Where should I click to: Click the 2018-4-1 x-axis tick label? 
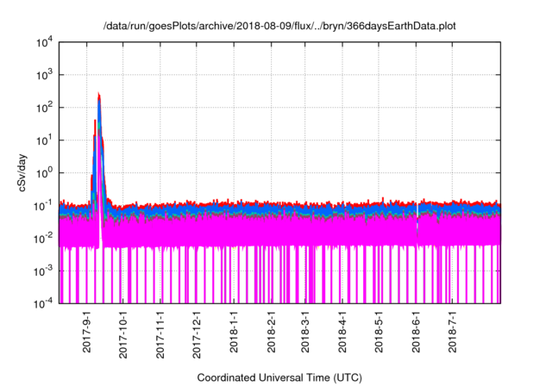342,332
